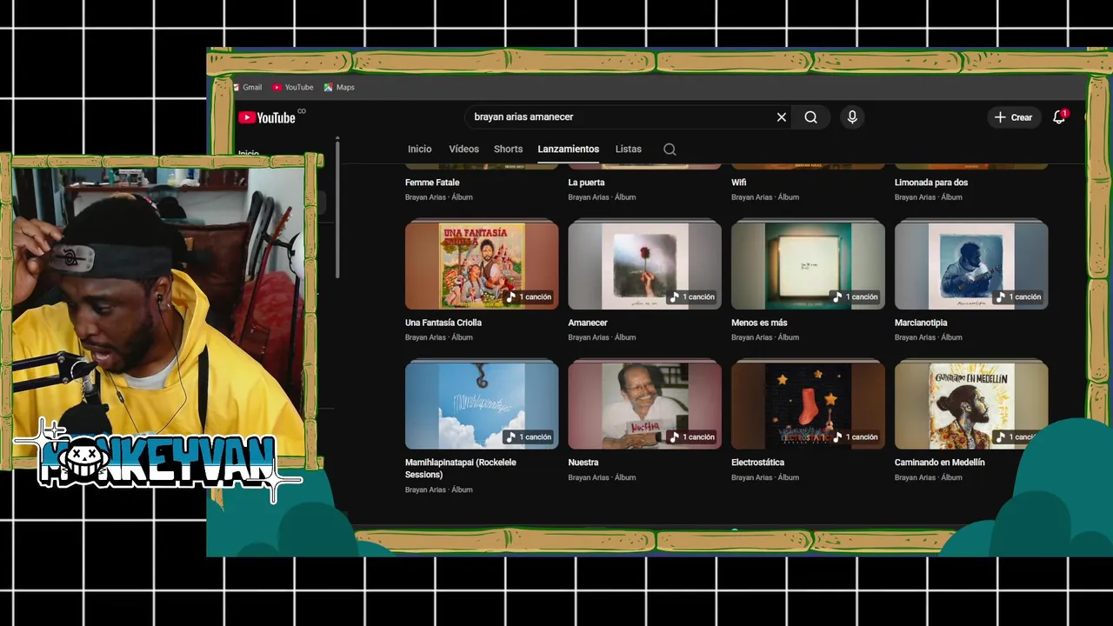Click the Menos es más title text
This screenshot has width=1113, height=626.
[x=759, y=323]
